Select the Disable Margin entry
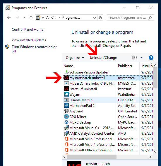The image size is (161, 166). pyautogui.click(x=108, y=100)
